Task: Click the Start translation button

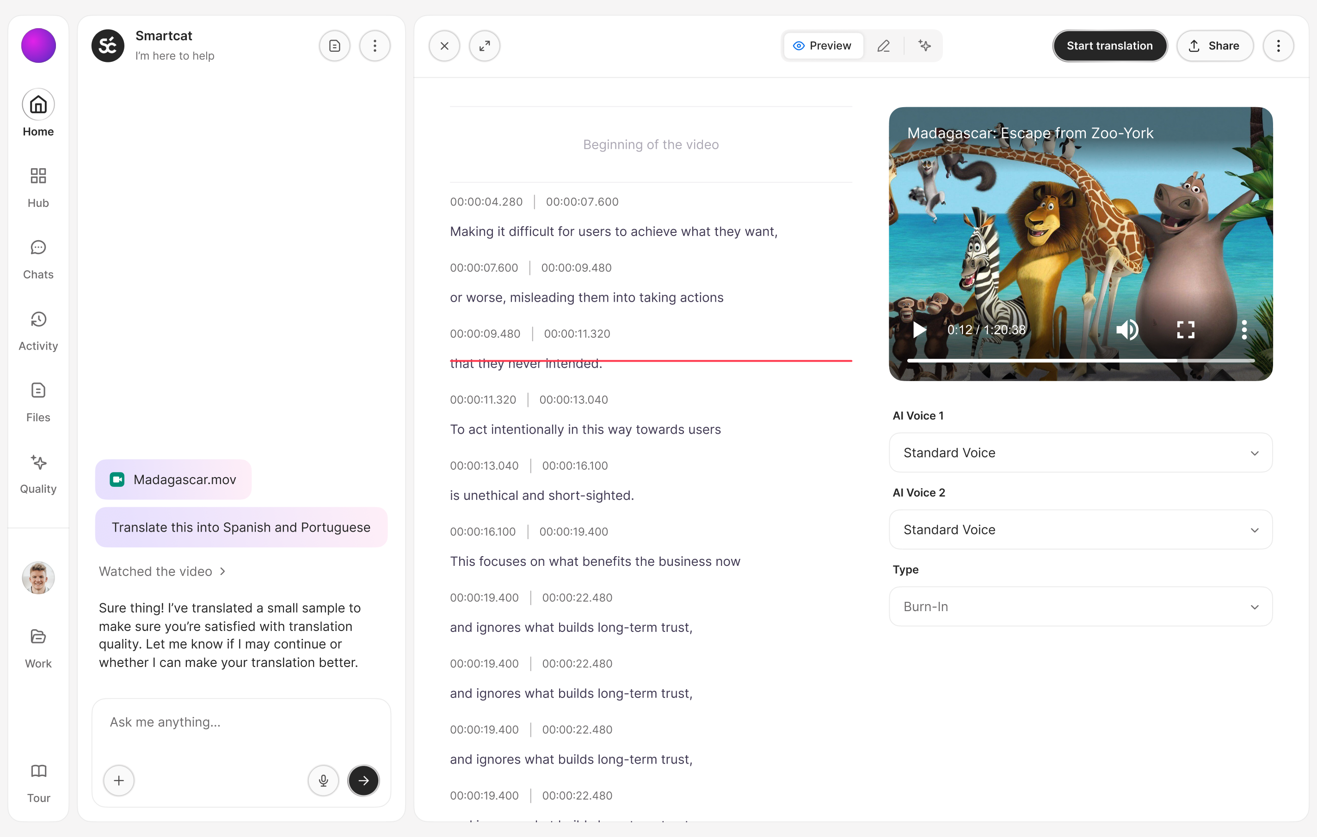Action: (1109, 46)
